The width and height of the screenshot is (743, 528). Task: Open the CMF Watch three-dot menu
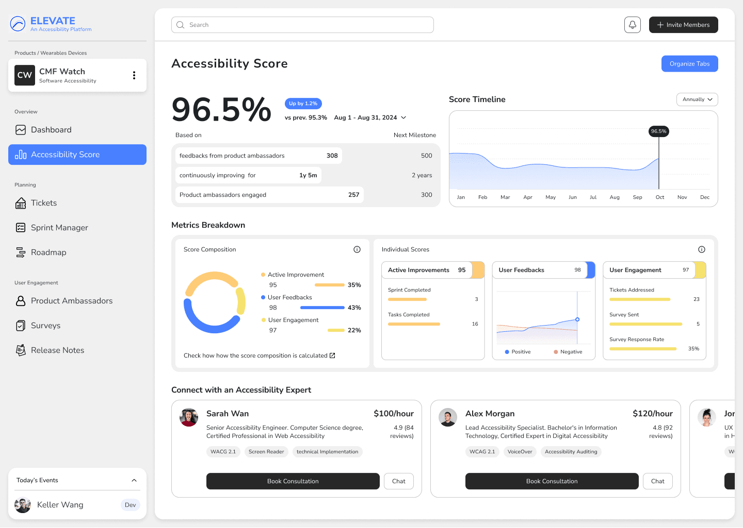tap(134, 75)
